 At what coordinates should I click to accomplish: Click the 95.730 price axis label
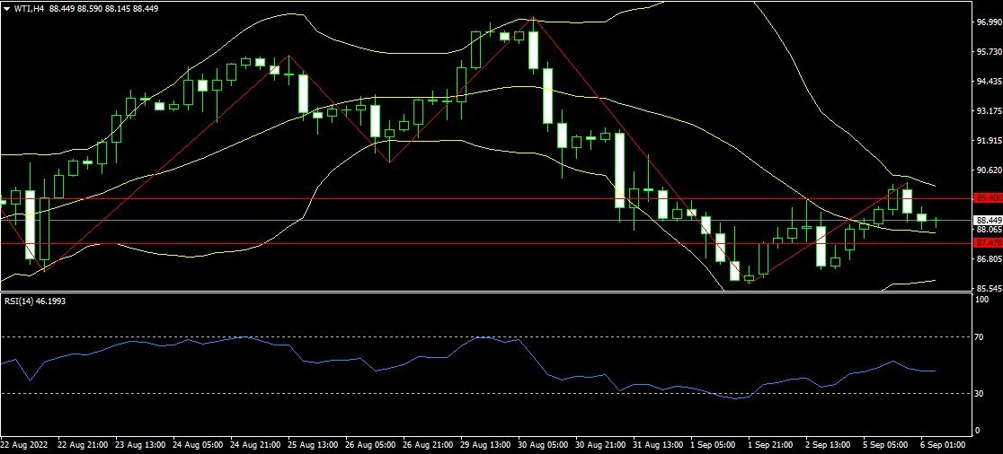pos(989,52)
